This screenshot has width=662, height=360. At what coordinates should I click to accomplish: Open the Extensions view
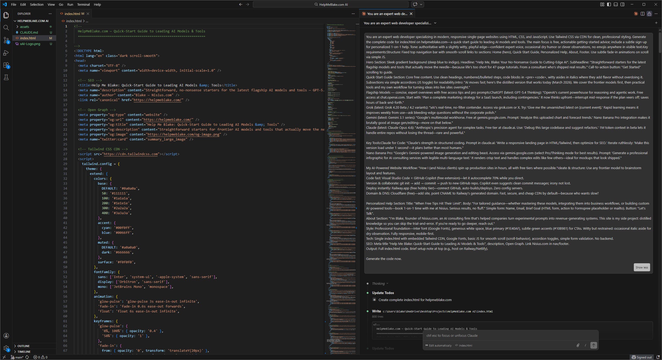pyautogui.click(x=6, y=65)
